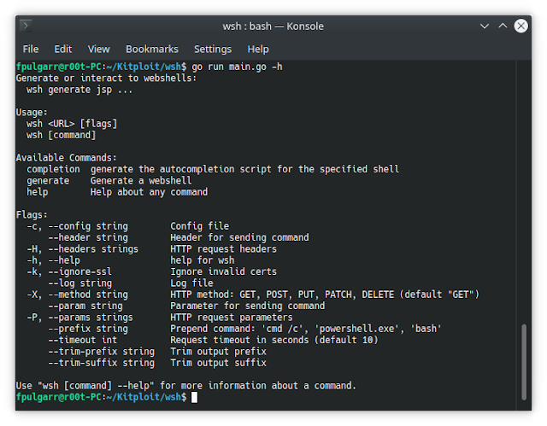
Task: Click the cursor block at the last prompt
Action: 195,398
